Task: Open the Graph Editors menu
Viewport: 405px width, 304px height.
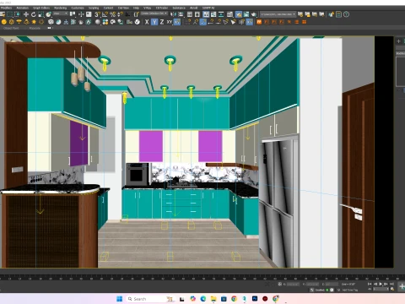Action: pyautogui.click(x=41, y=8)
